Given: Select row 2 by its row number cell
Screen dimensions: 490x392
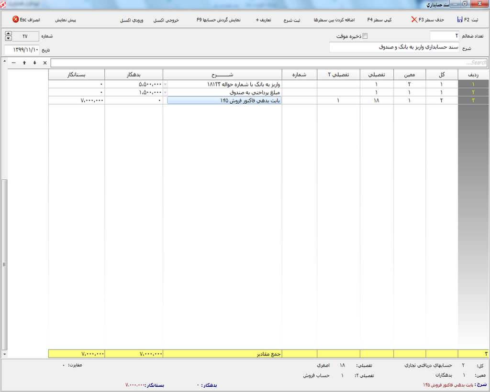Looking at the screenshot, I should [x=473, y=92].
